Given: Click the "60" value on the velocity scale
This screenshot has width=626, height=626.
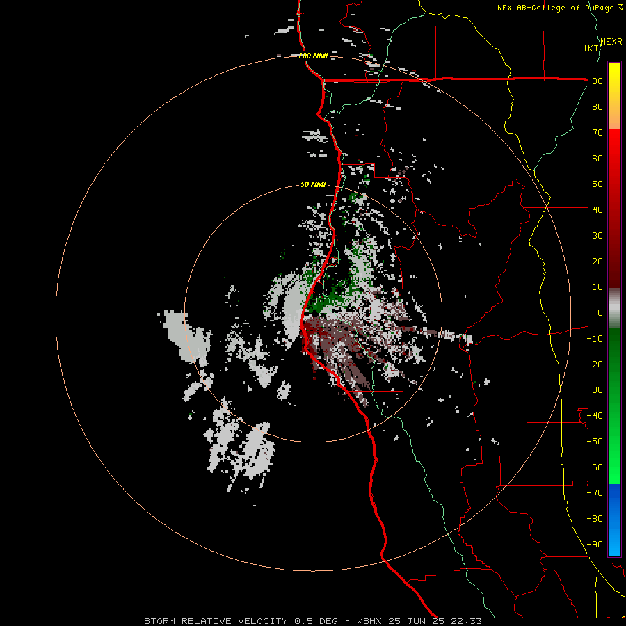Looking at the screenshot, I should point(597,159).
